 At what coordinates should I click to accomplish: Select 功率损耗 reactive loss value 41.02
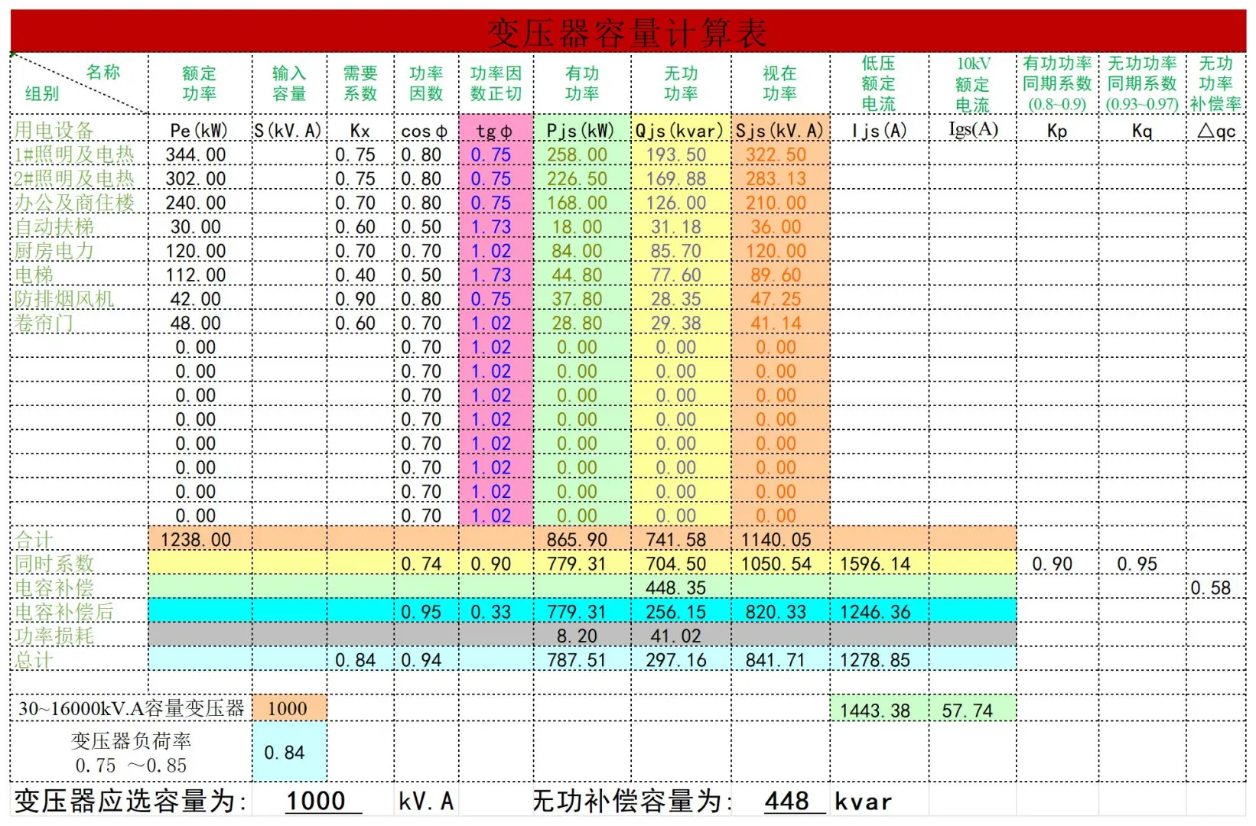tap(676, 635)
